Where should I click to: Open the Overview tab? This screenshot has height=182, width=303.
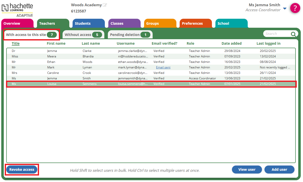coord(12,23)
